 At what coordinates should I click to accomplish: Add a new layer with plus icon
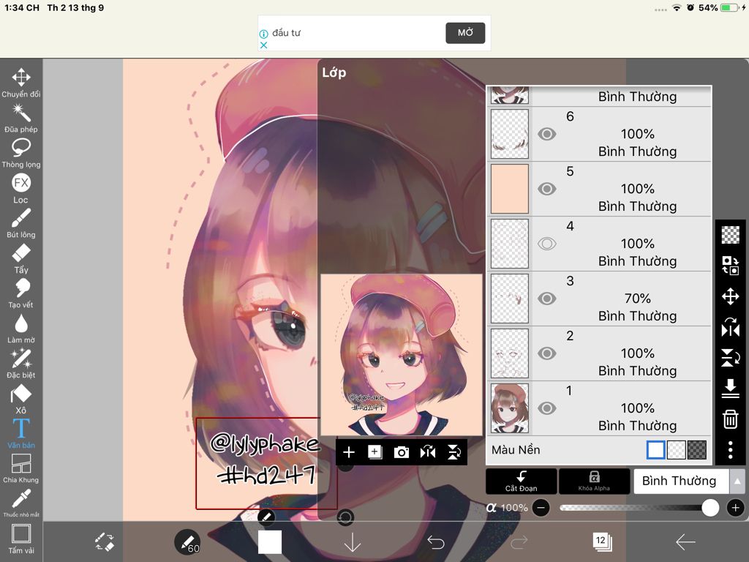click(349, 452)
